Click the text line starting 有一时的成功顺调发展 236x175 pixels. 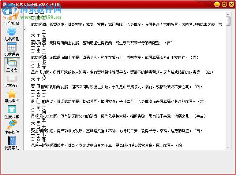coord(117,87)
